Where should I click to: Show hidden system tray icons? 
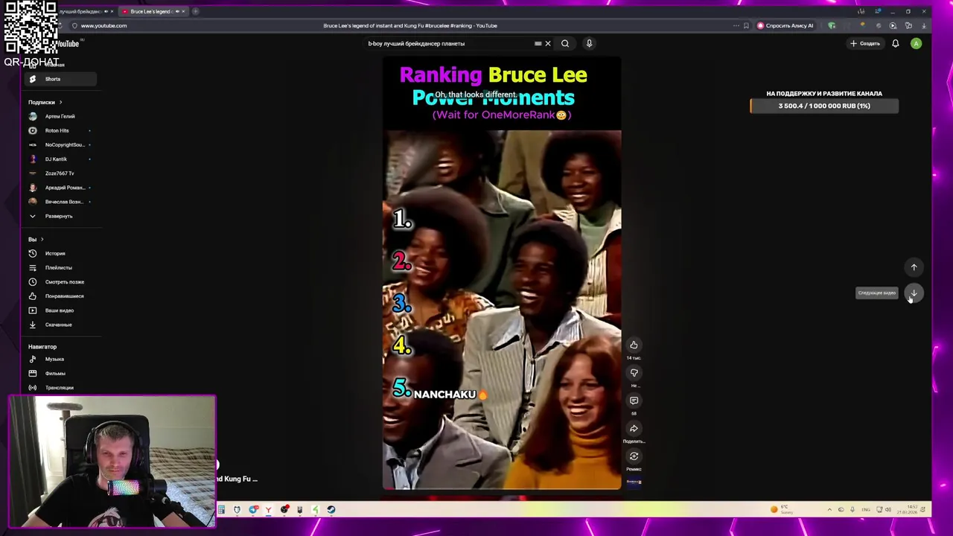[x=829, y=510]
